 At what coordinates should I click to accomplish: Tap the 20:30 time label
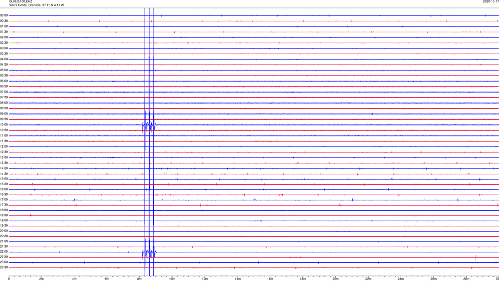pos(4,236)
